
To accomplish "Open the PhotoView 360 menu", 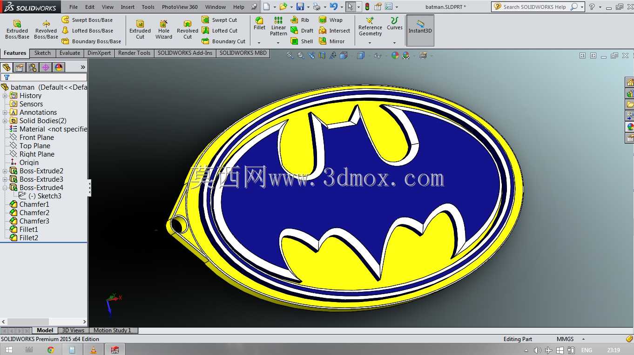I will pyautogui.click(x=180, y=7).
